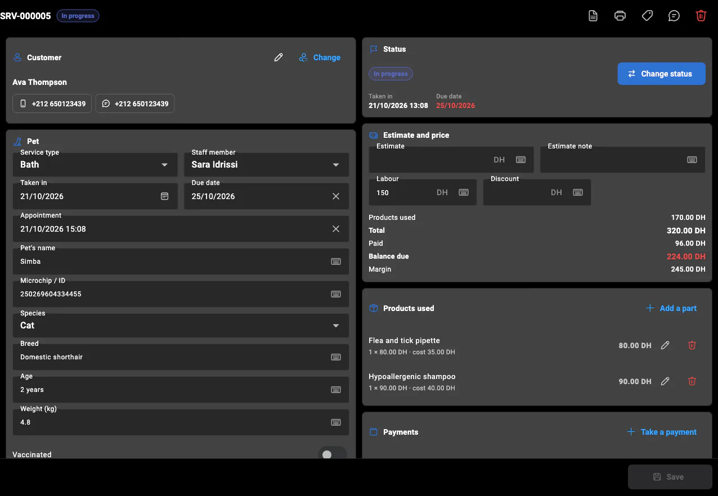Open keyboard for Microchip / ID field

336,294
